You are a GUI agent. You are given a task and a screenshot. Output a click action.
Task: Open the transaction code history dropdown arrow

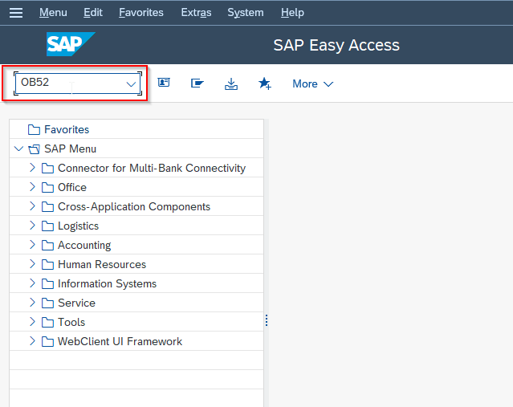(x=131, y=84)
